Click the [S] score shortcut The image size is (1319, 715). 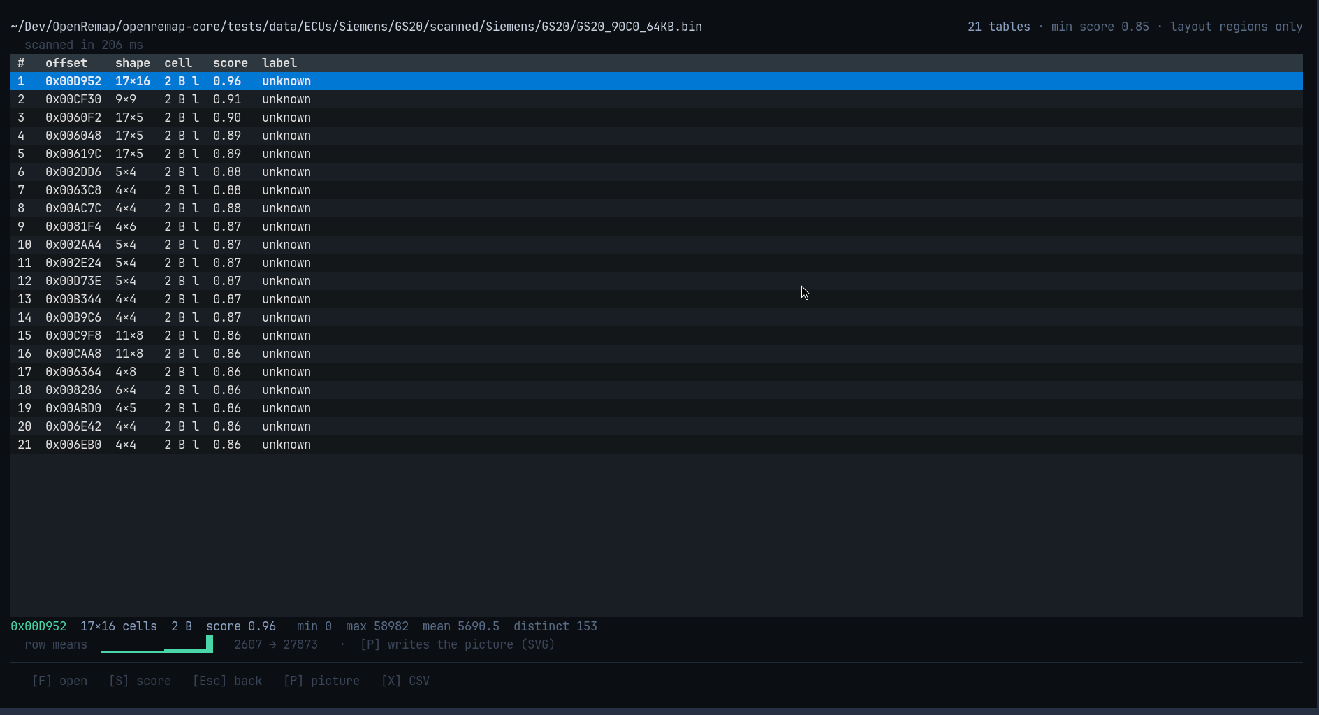tap(140, 681)
